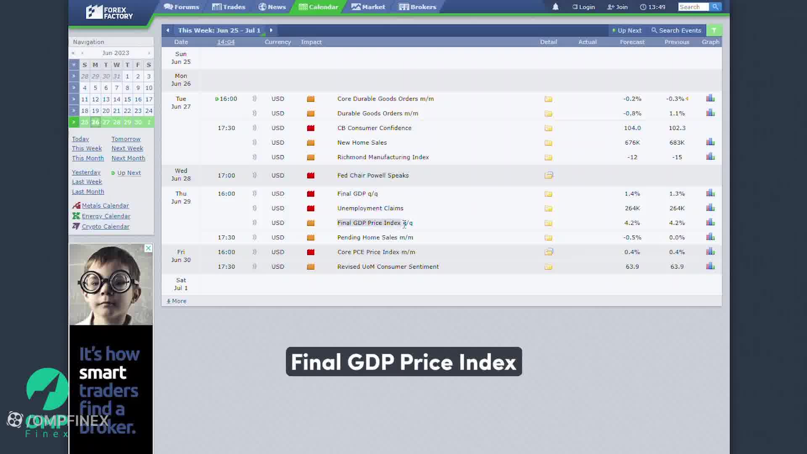Toggle sound alert for Core PCE Price Index
The width and height of the screenshot is (807, 454).
tap(254, 252)
